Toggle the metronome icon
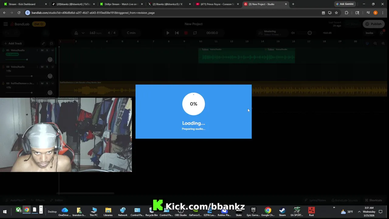This screenshot has height=219, width=389. (x=76, y=33)
